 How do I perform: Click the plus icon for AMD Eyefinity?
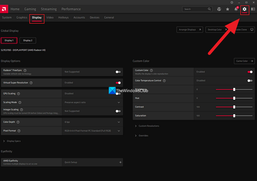click(x=120, y=162)
